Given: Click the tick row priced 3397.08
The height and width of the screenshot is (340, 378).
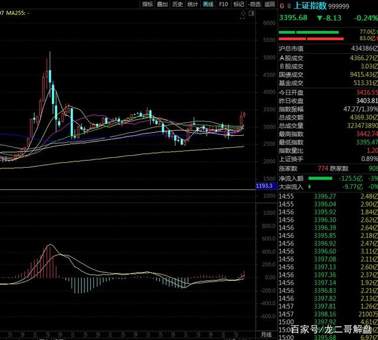Looking at the screenshot, I should tap(328, 259).
